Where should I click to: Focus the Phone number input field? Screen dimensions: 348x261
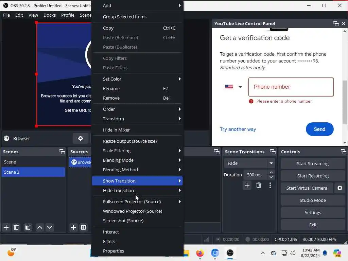pyautogui.click(x=291, y=87)
